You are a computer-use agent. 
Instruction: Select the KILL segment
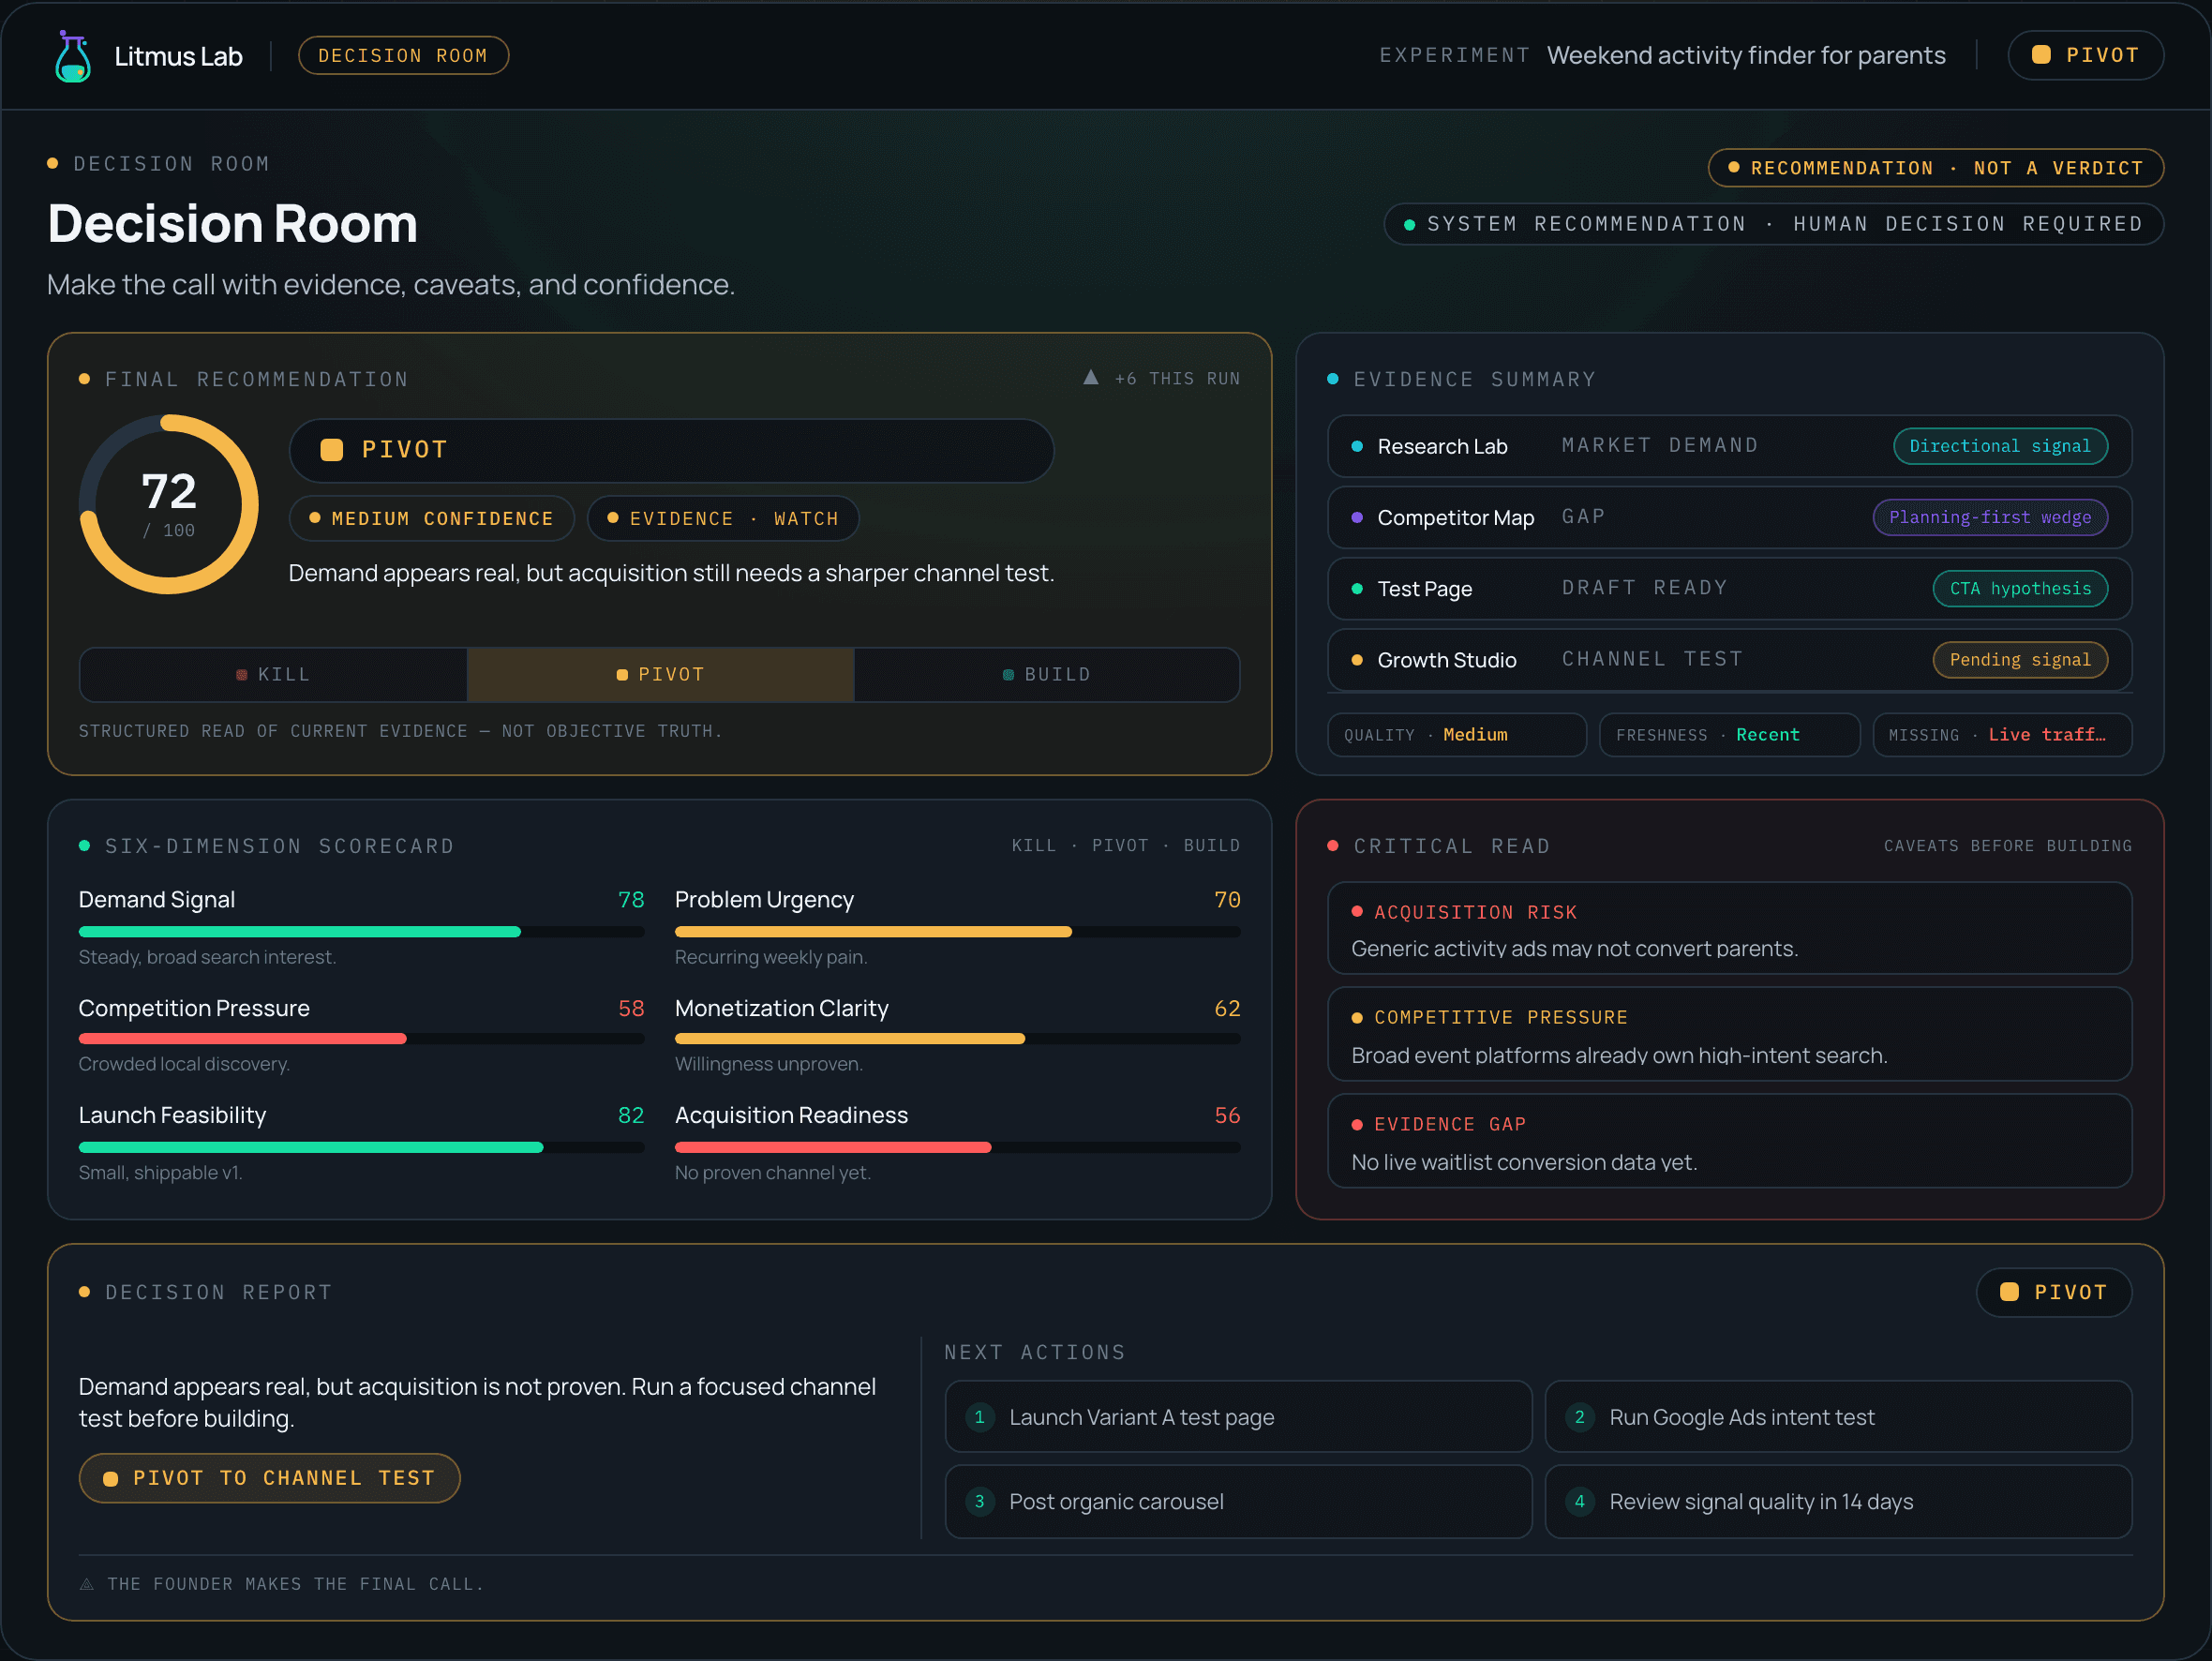[x=273, y=675]
